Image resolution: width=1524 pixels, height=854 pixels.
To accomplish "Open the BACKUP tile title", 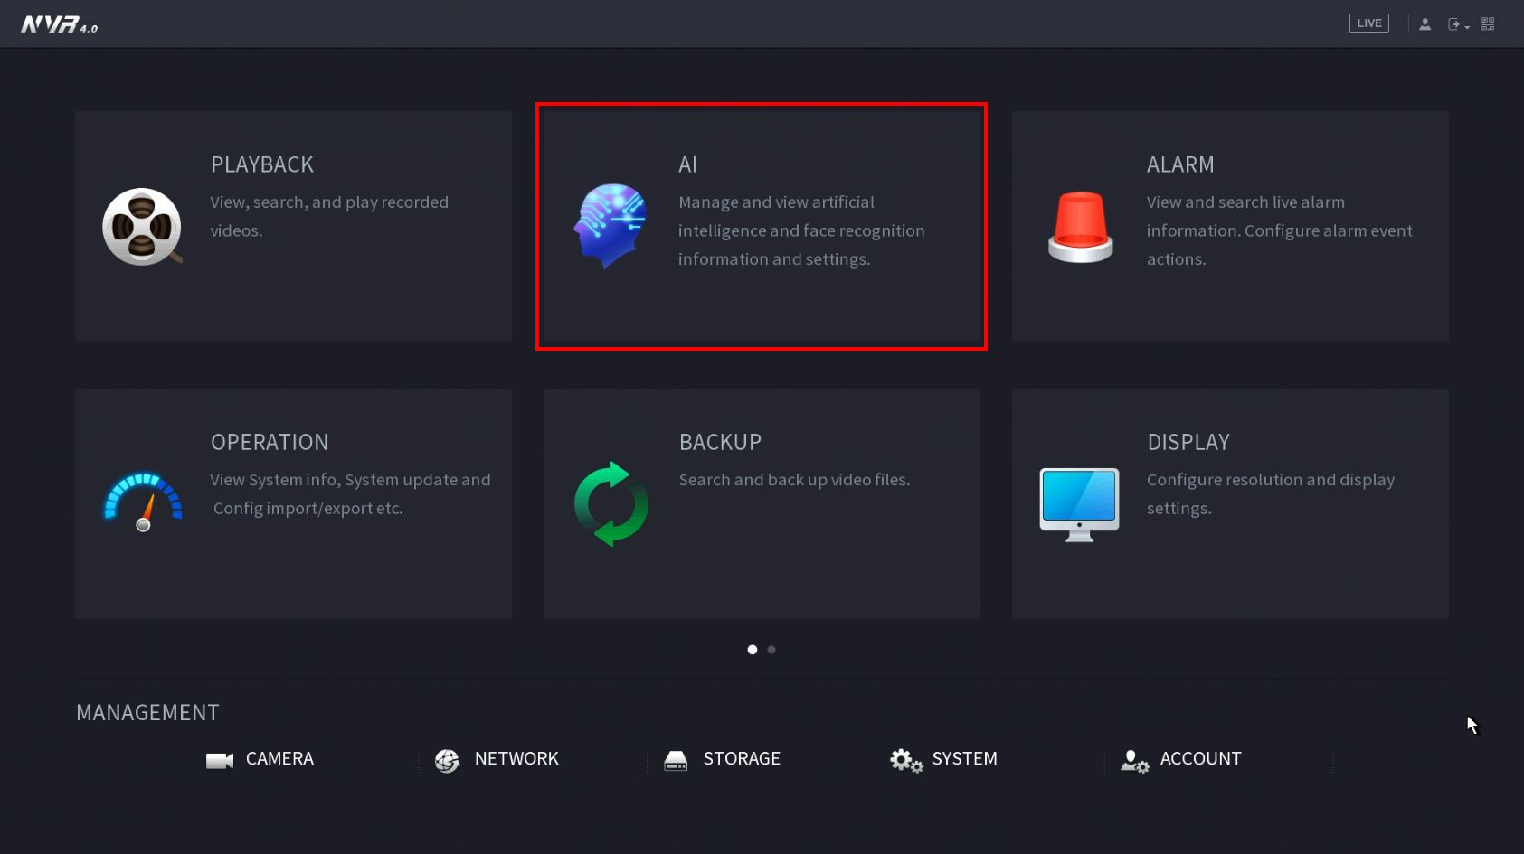I will [x=720, y=442].
